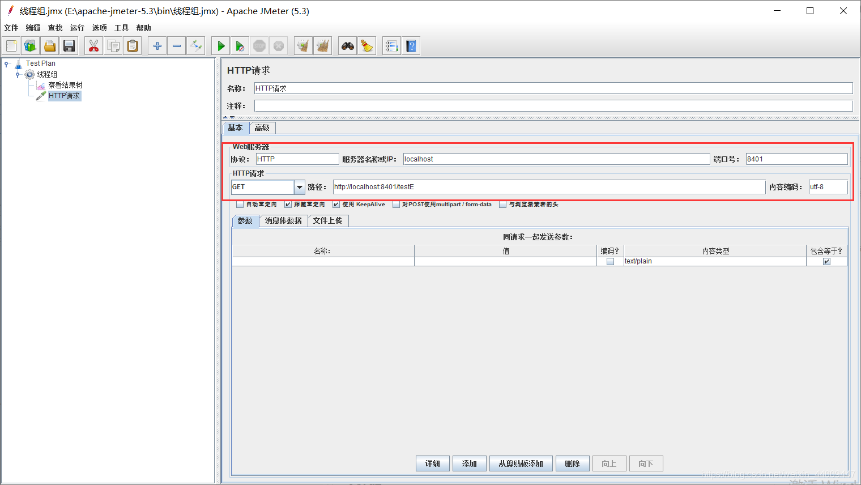This screenshot has width=861, height=485.
Task: Toggle the 编码? checkbox in parameter row
Action: pos(610,261)
